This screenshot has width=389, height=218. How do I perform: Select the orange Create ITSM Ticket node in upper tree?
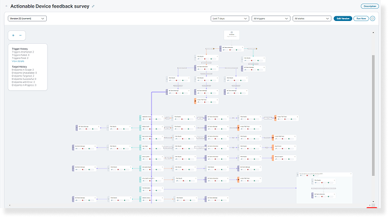click(206, 101)
